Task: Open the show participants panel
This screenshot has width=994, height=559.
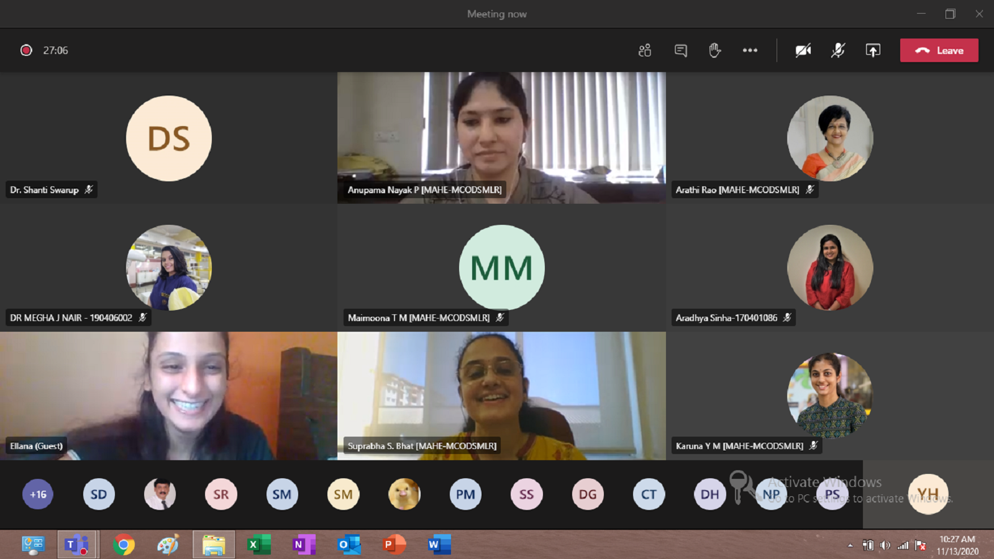Action: click(x=645, y=50)
